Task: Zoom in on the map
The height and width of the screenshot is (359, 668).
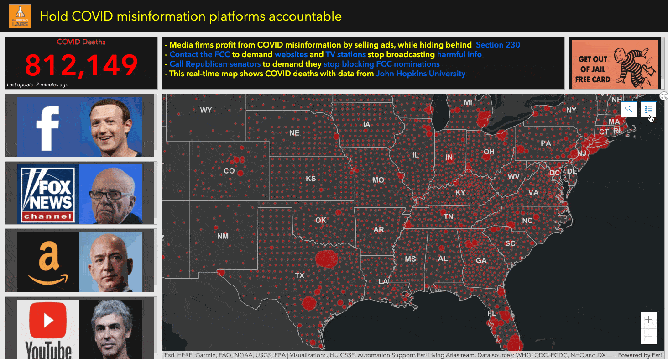Action: coord(648,320)
